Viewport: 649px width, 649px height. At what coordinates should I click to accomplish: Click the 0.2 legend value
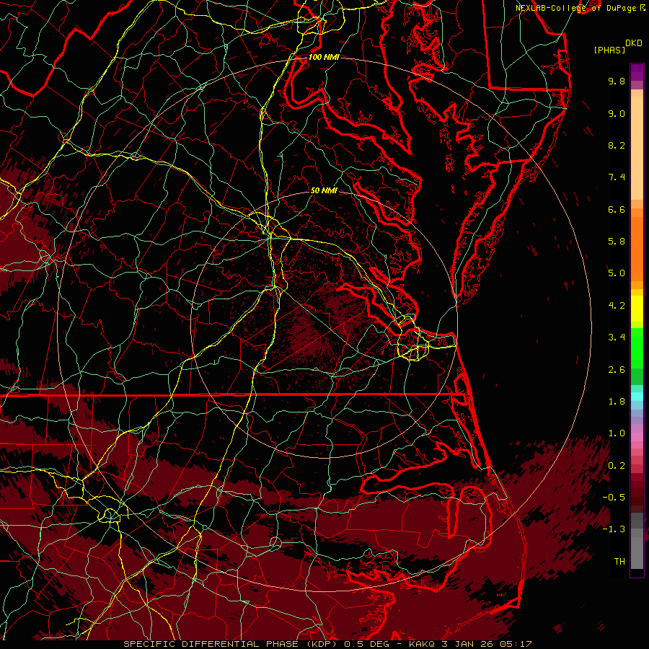(617, 466)
